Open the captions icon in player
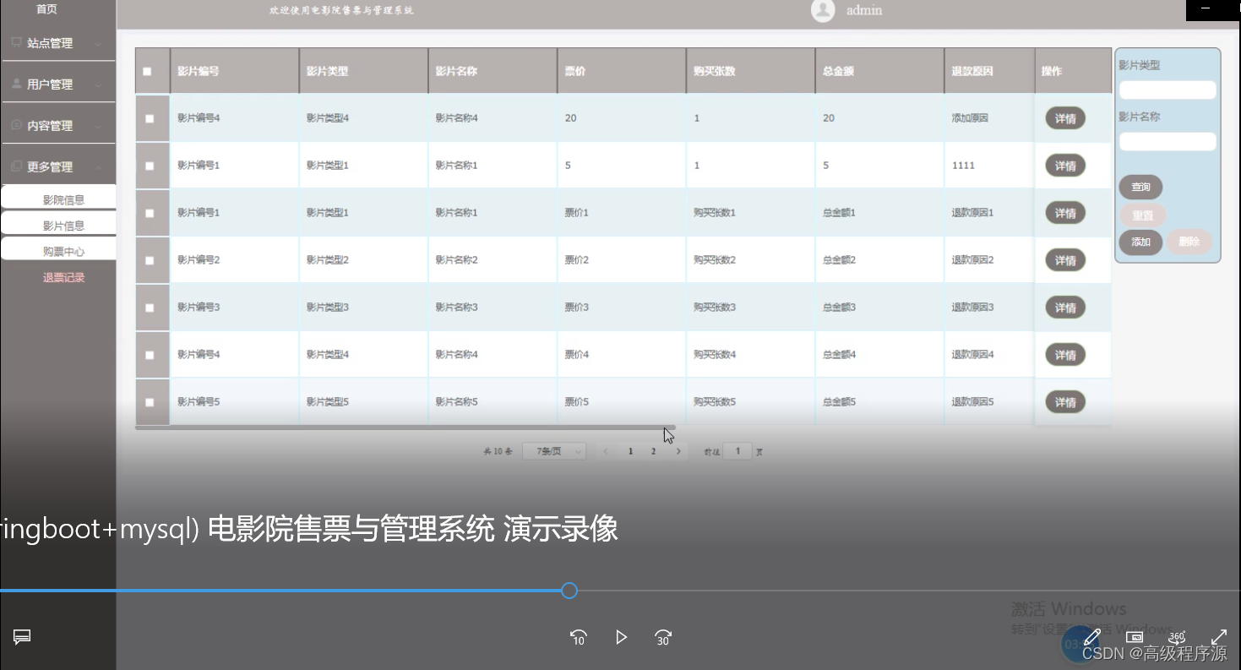Image resolution: width=1241 pixels, height=670 pixels. pos(23,637)
